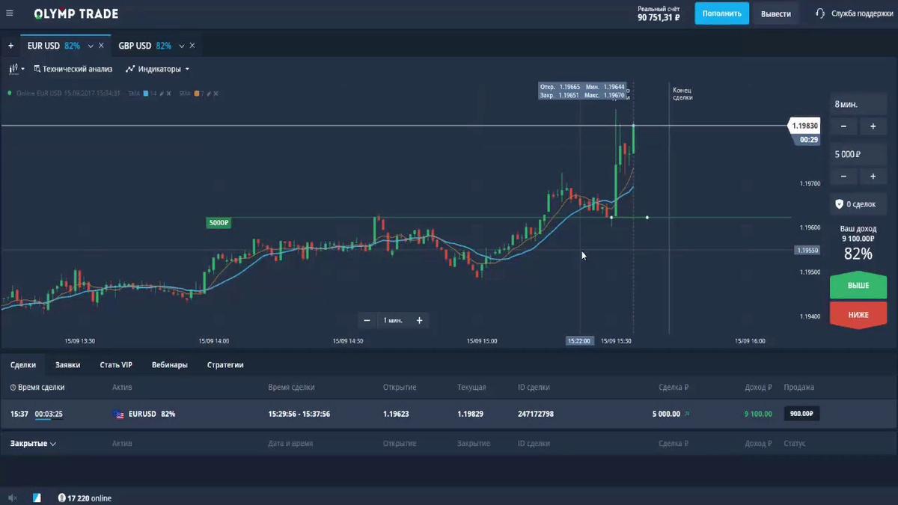Open the Индикаторы dropdown
The image size is (898, 505).
tap(157, 69)
